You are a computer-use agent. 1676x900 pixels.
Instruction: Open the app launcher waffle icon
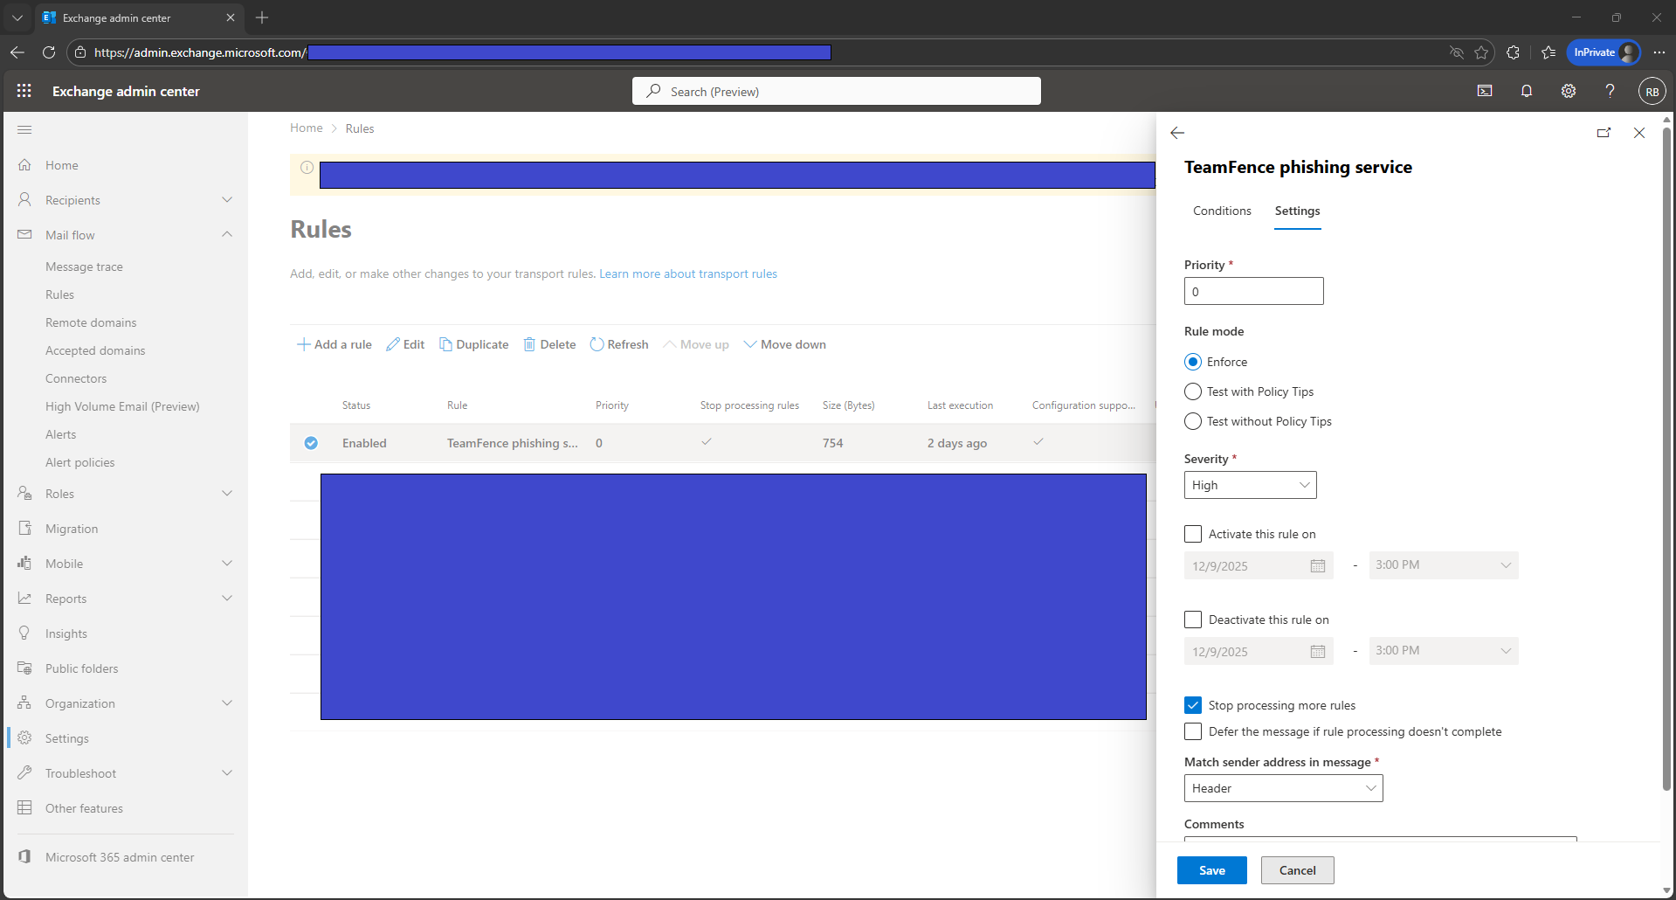(24, 91)
